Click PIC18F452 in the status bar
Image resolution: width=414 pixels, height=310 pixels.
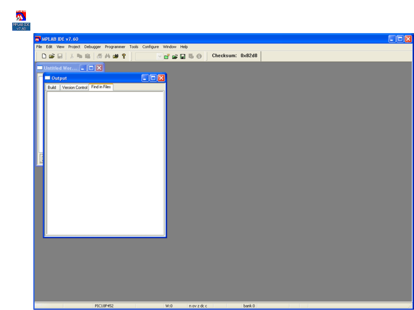click(104, 306)
